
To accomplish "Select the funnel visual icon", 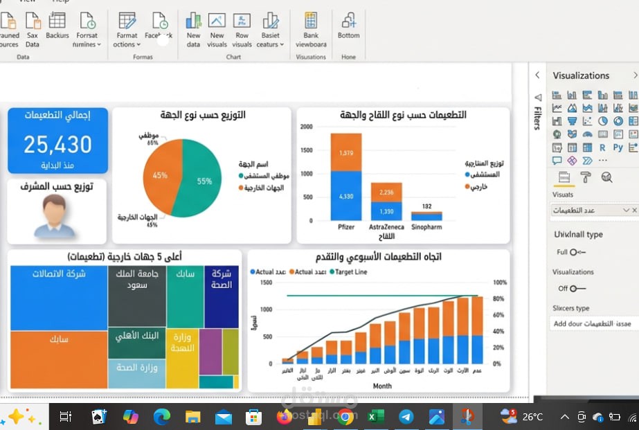I will coord(572,121).
